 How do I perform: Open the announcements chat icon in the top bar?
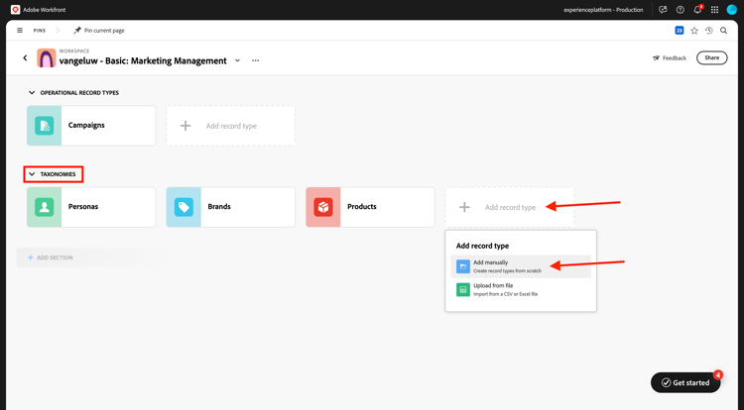(663, 10)
